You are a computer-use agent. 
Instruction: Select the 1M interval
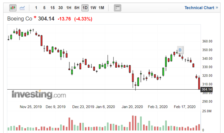pyautogui.click(x=101, y=8)
